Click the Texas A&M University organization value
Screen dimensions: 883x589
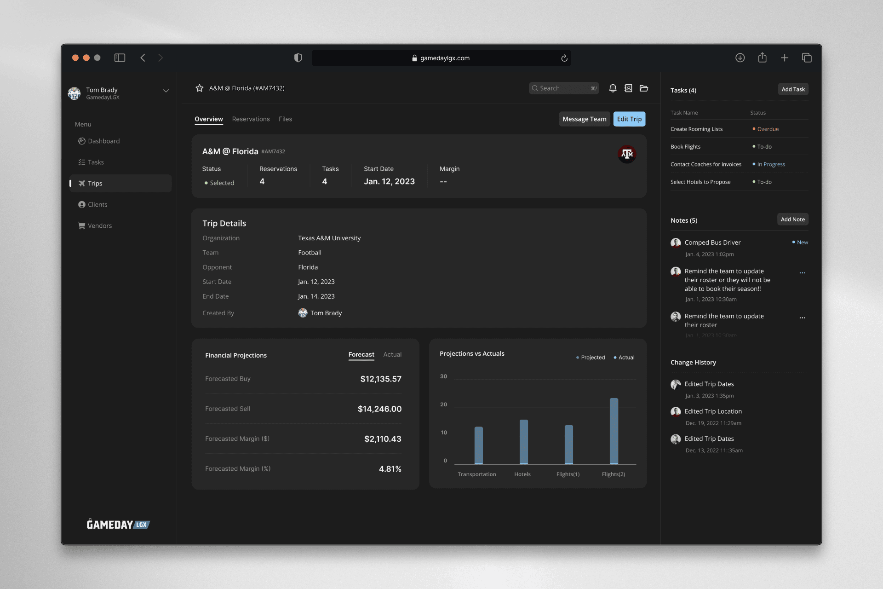click(x=329, y=238)
